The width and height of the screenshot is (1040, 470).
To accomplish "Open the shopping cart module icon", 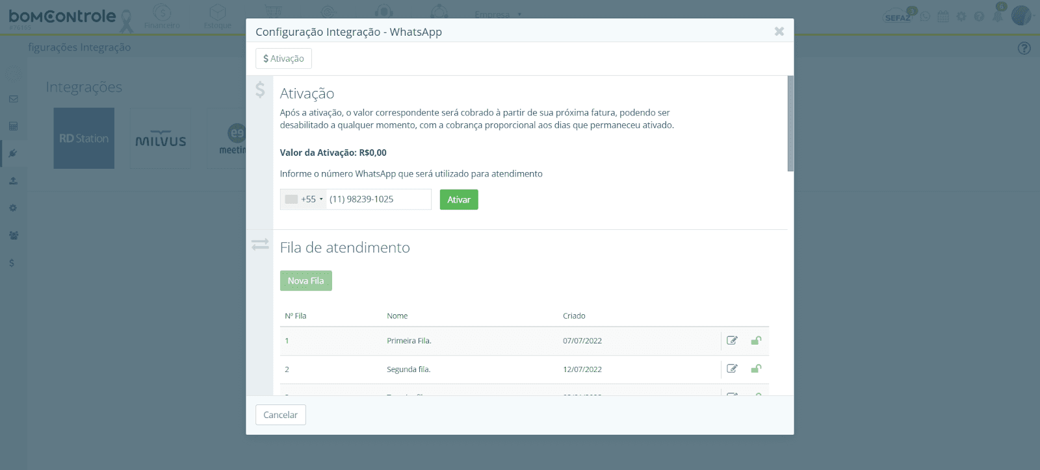I will point(274,12).
